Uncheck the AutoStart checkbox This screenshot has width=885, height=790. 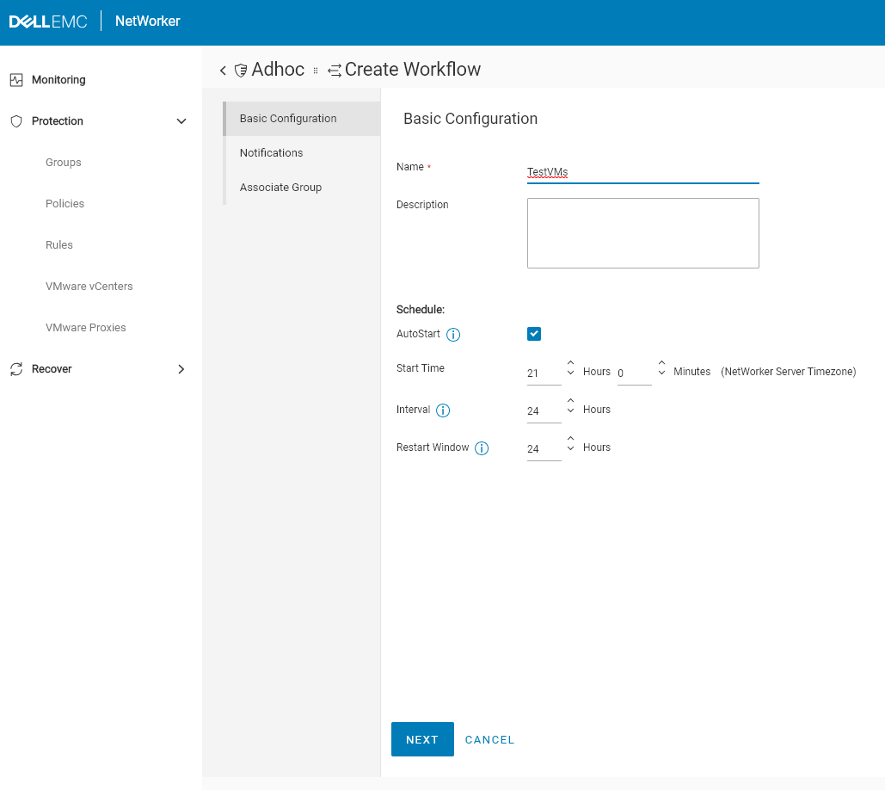(x=534, y=334)
